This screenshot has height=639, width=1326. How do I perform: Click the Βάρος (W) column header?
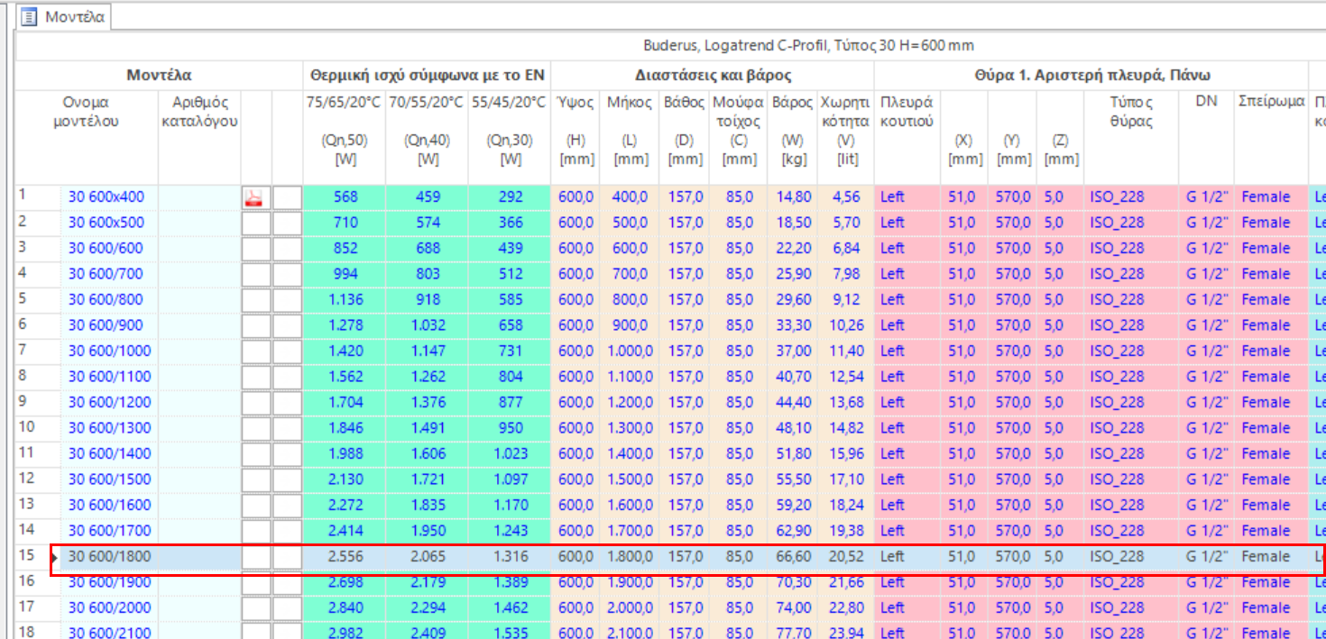point(793,135)
